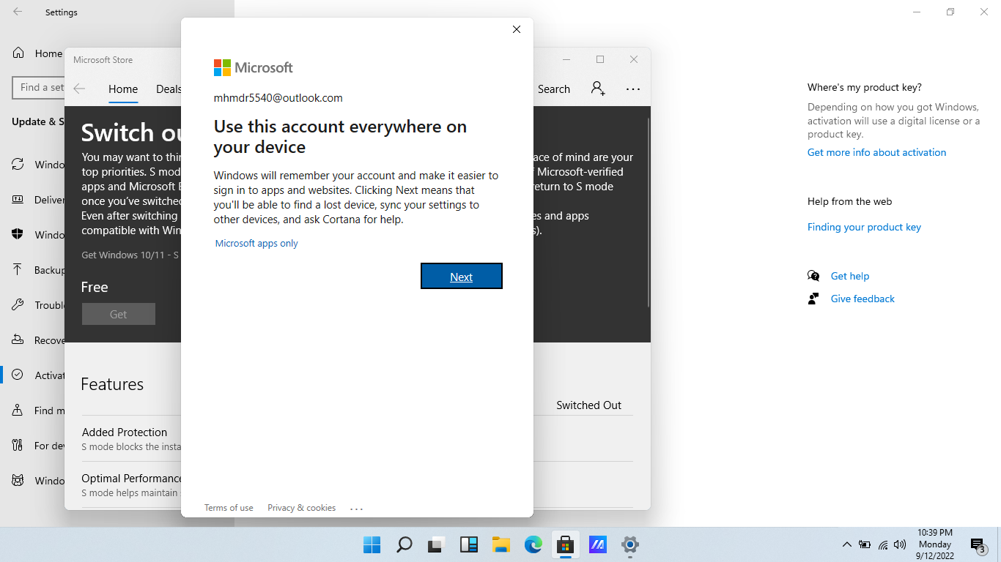Screen dimensions: 1001x562
Task: Open Microsoft Store from the taskbar
Action: coord(564,545)
